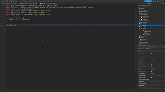
Task: Undo the last edit
Action: click(16, 1)
